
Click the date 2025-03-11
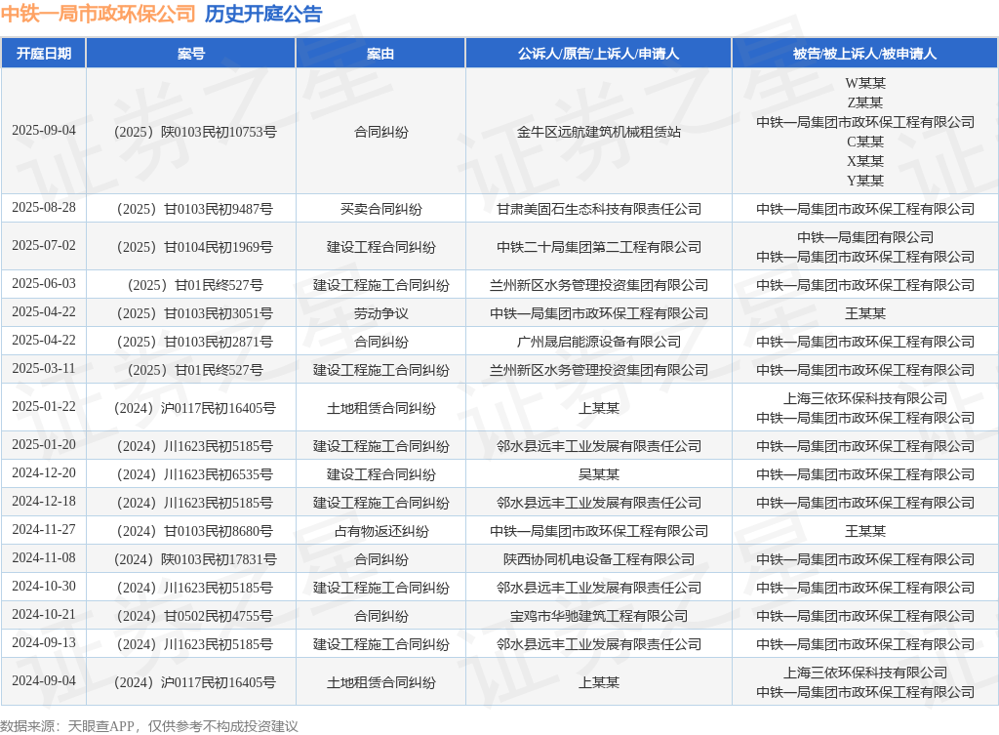click(x=44, y=368)
